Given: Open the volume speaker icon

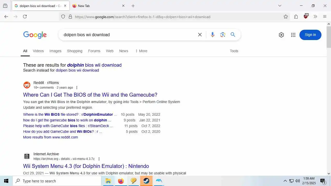Looking at the screenshot, I should 298,181.
